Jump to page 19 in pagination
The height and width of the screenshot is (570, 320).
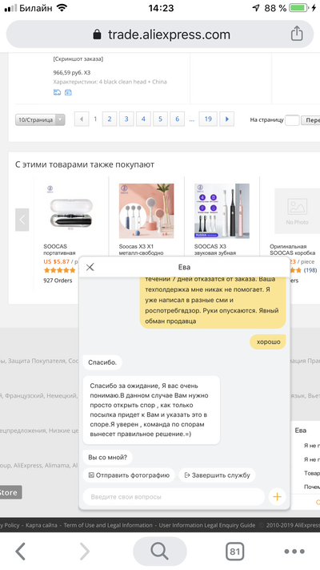pos(208,119)
